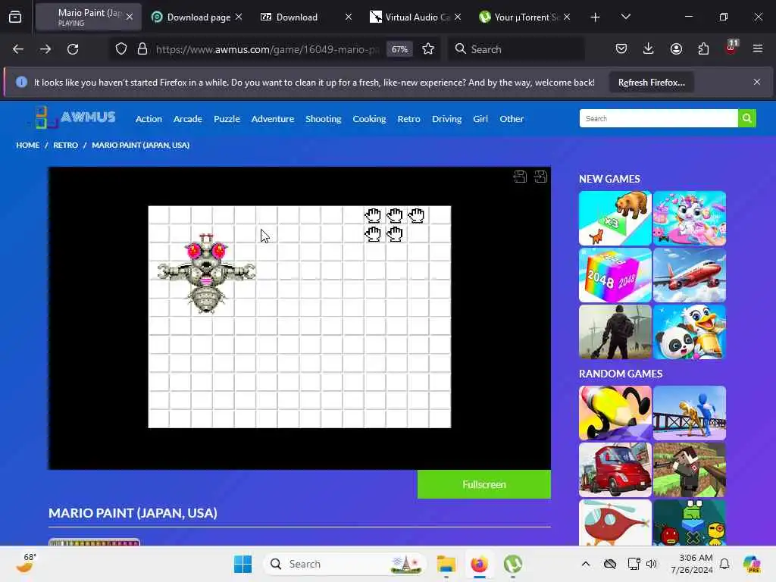
Task: Open the blocky shooter game thumbnail
Action: [x=690, y=470]
